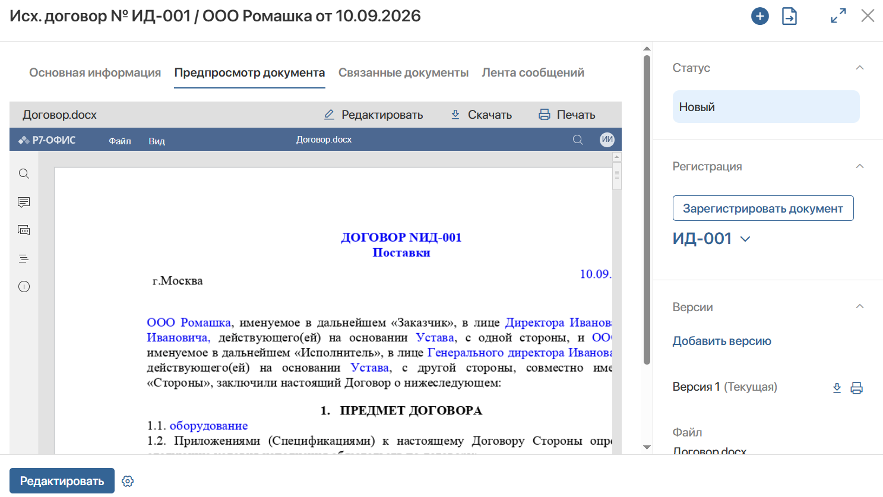Select the Предпросмотр документа tab
Viewport: 883px width, 497px height.
249,72
